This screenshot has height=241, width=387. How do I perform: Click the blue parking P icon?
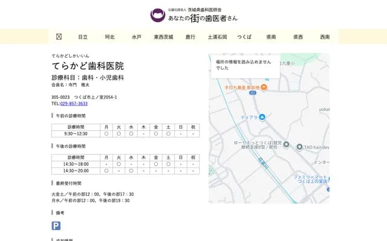click(x=56, y=226)
